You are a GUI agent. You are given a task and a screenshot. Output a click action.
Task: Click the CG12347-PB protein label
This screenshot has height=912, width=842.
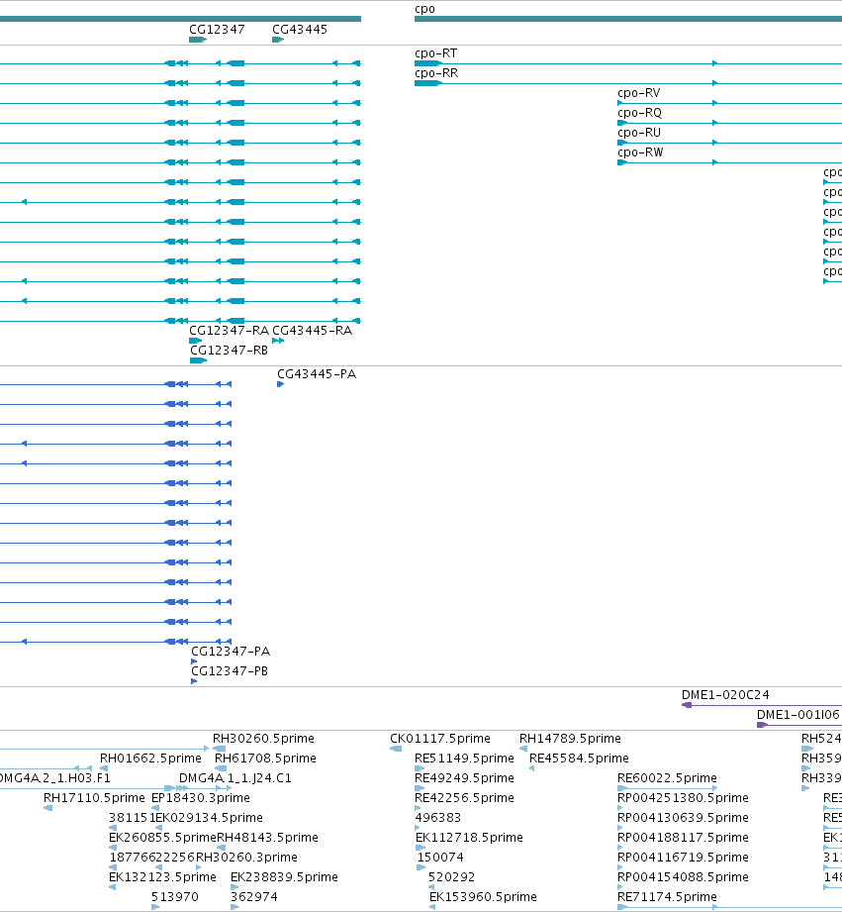[x=230, y=671]
